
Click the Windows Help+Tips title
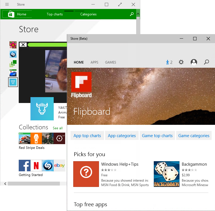click(120, 164)
